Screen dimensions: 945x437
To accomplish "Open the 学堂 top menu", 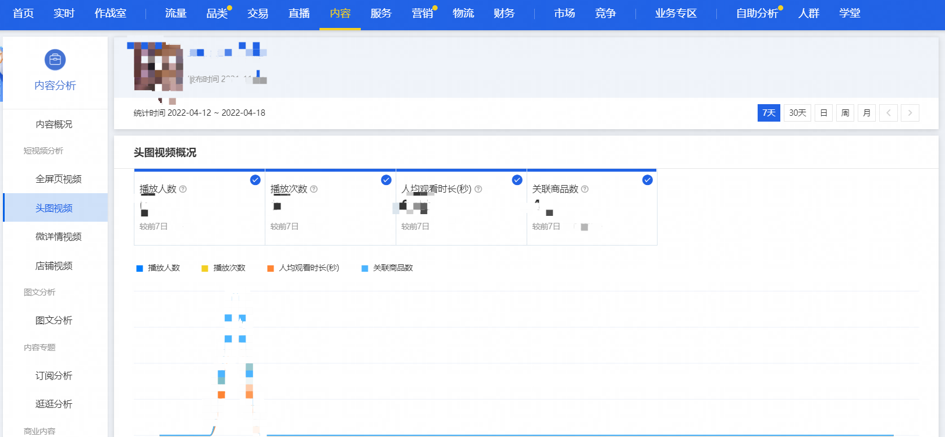I will [x=850, y=13].
